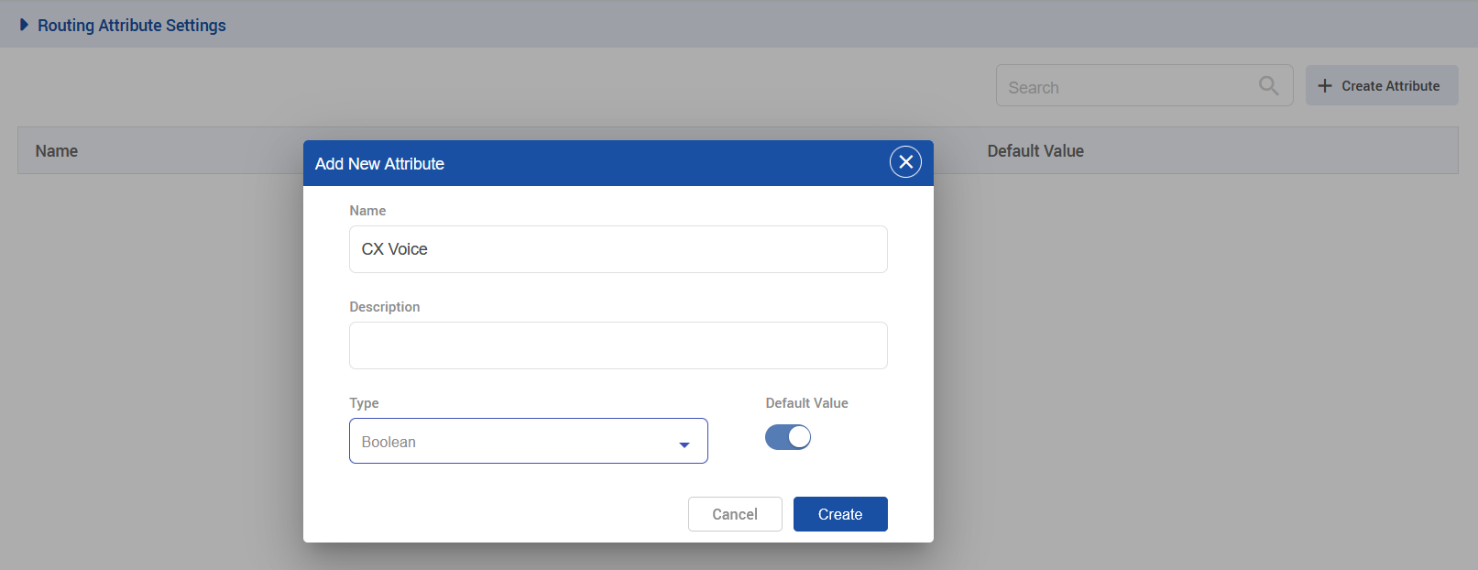Screen dimensions: 1478x570
Task: Focus the Name field containing CX Voice
Action: point(618,249)
